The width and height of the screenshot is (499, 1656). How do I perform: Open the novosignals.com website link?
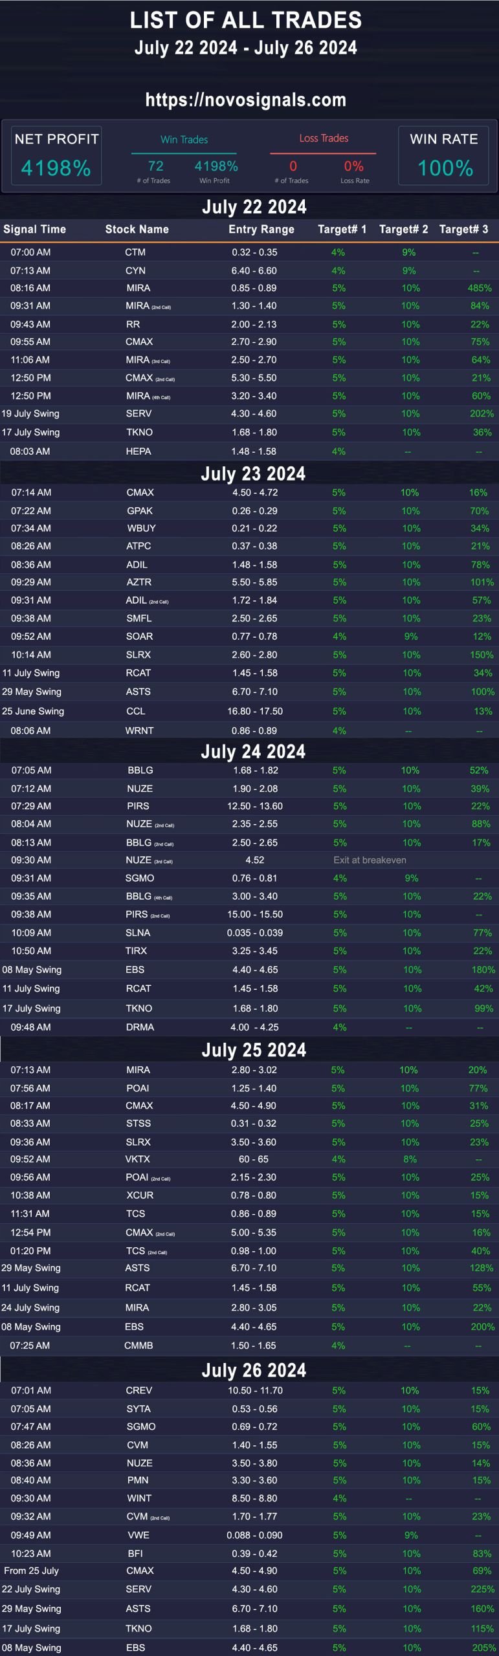pyautogui.click(x=246, y=100)
